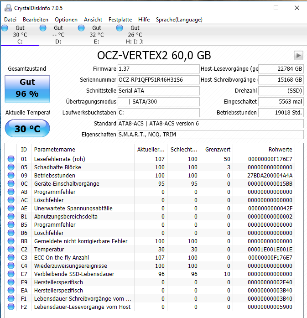Click the Rohwerte column header

pyautogui.click(x=264, y=150)
